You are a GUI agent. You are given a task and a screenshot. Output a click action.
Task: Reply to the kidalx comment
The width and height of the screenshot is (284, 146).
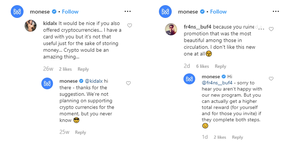pyautogui.click(x=83, y=69)
